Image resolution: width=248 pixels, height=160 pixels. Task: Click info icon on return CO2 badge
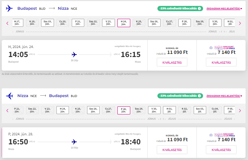[x=199, y=96]
